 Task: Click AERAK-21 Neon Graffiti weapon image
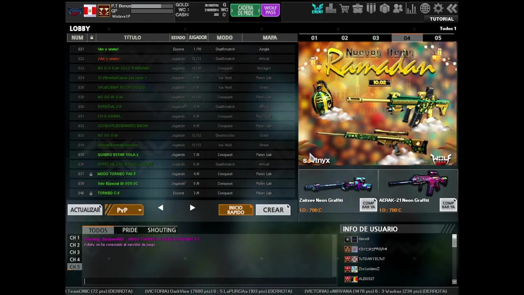tap(418, 183)
